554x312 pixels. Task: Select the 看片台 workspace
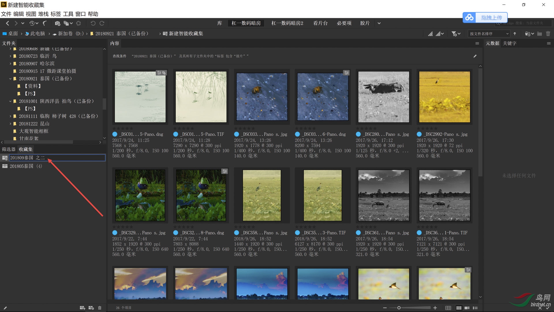coord(320,23)
